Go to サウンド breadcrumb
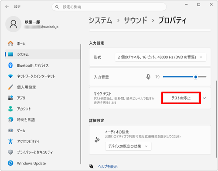This screenshot has height=171, width=218. click(x=136, y=20)
